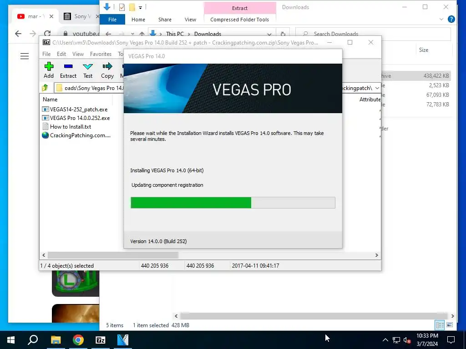This screenshot has width=466, height=349.
Task: Select the CrackingPatching.com globe shortcut icon
Action: pyautogui.click(x=45, y=135)
